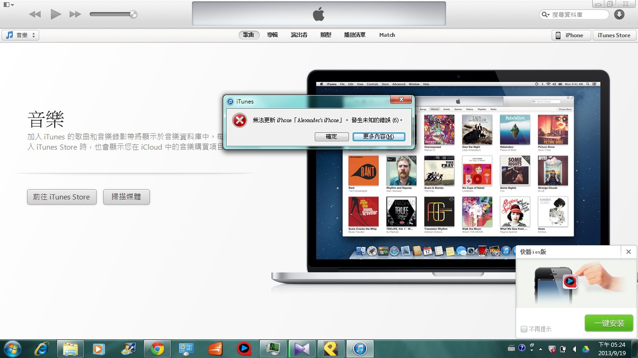Select the 播放清單 tab
This screenshot has width=638, height=358.
[x=354, y=35]
